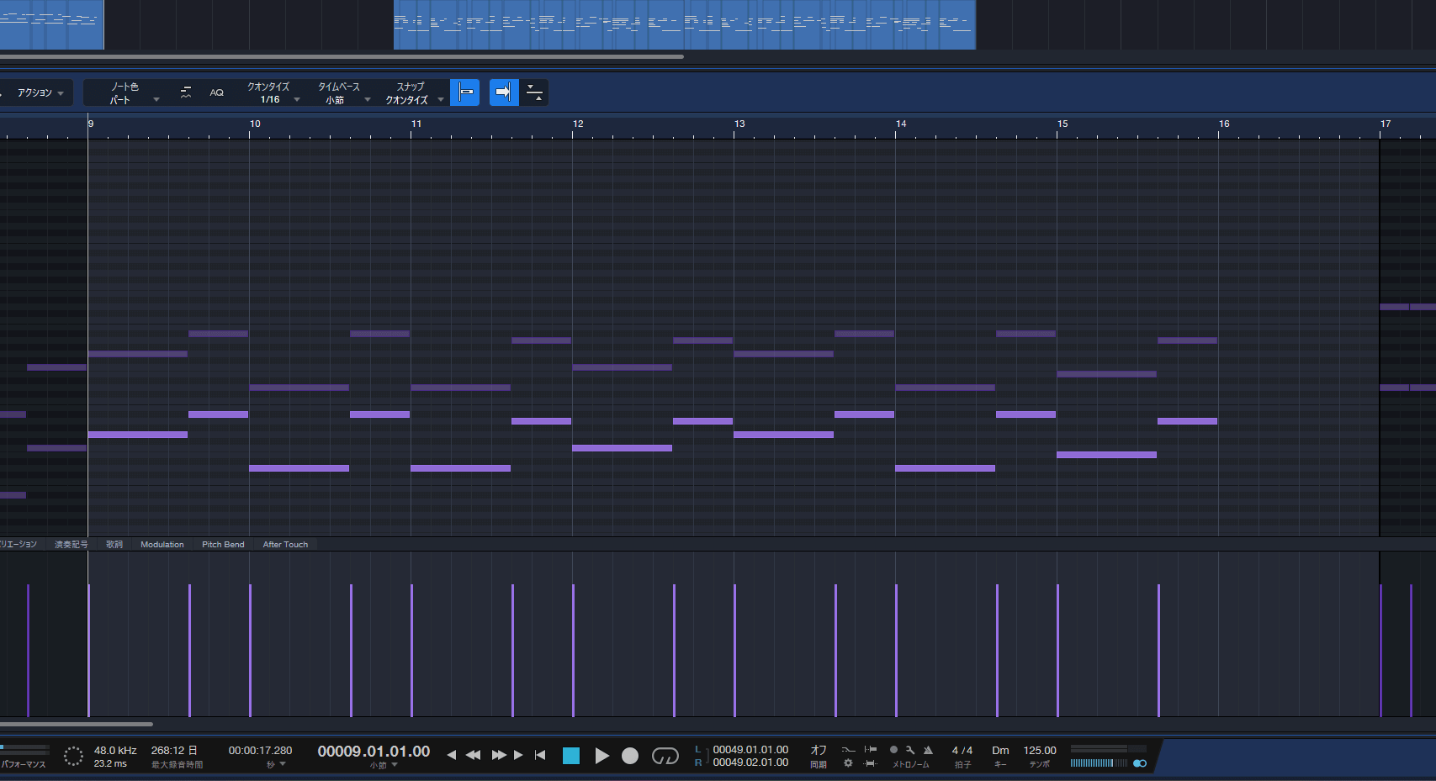
Task: Open the タイムベース 小節 dropdown
Action: (344, 92)
